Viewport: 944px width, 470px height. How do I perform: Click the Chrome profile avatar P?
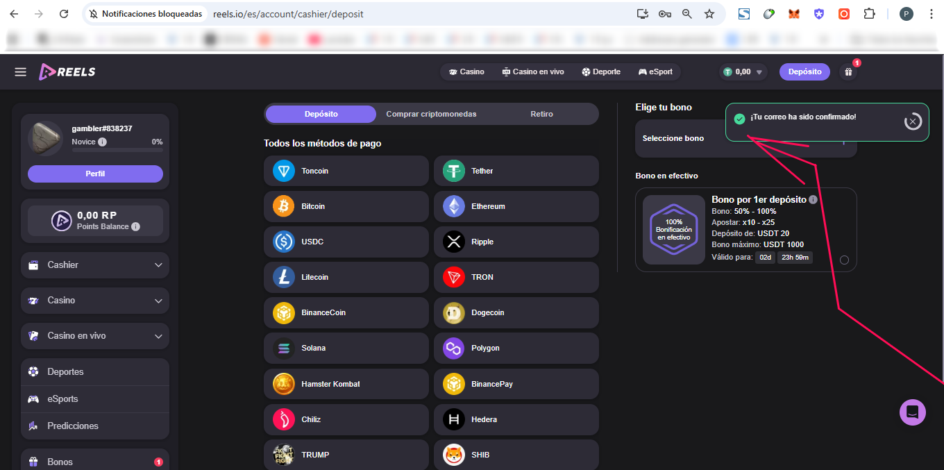tap(907, 14)
